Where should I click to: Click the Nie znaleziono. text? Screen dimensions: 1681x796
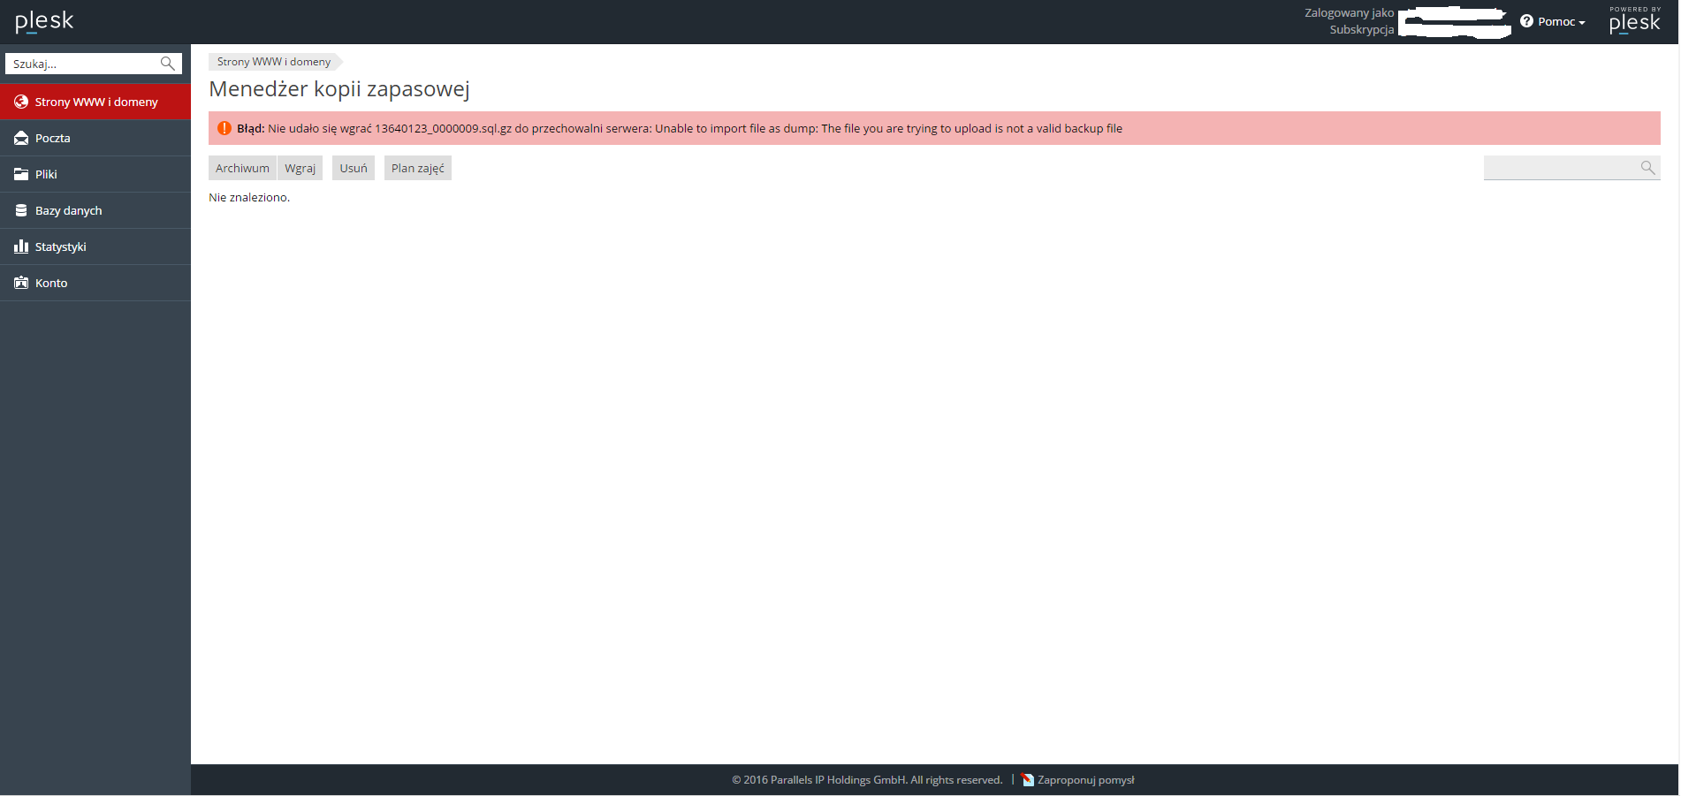click(249, 198)
